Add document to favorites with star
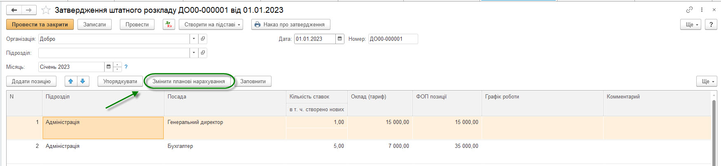The image size is (721, 166). pyautogui.click(x=46, y=10)
